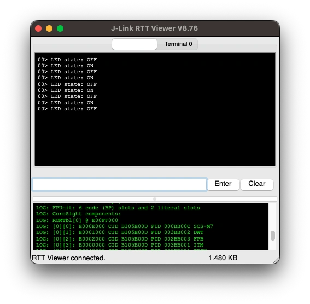
Task: Click 'RTT Viewer connected.' status text
Action: tap(68, 258)
